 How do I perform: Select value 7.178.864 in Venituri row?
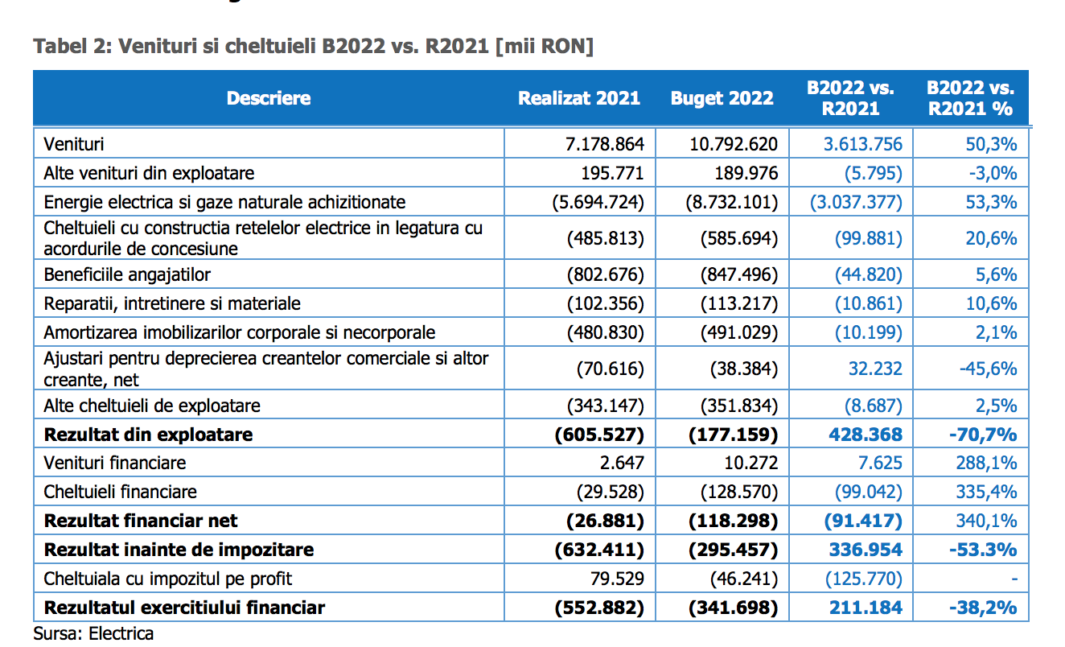(604, 145)
